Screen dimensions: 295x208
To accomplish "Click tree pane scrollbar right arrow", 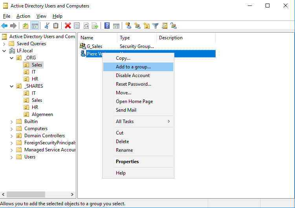I will coord(72,194).
